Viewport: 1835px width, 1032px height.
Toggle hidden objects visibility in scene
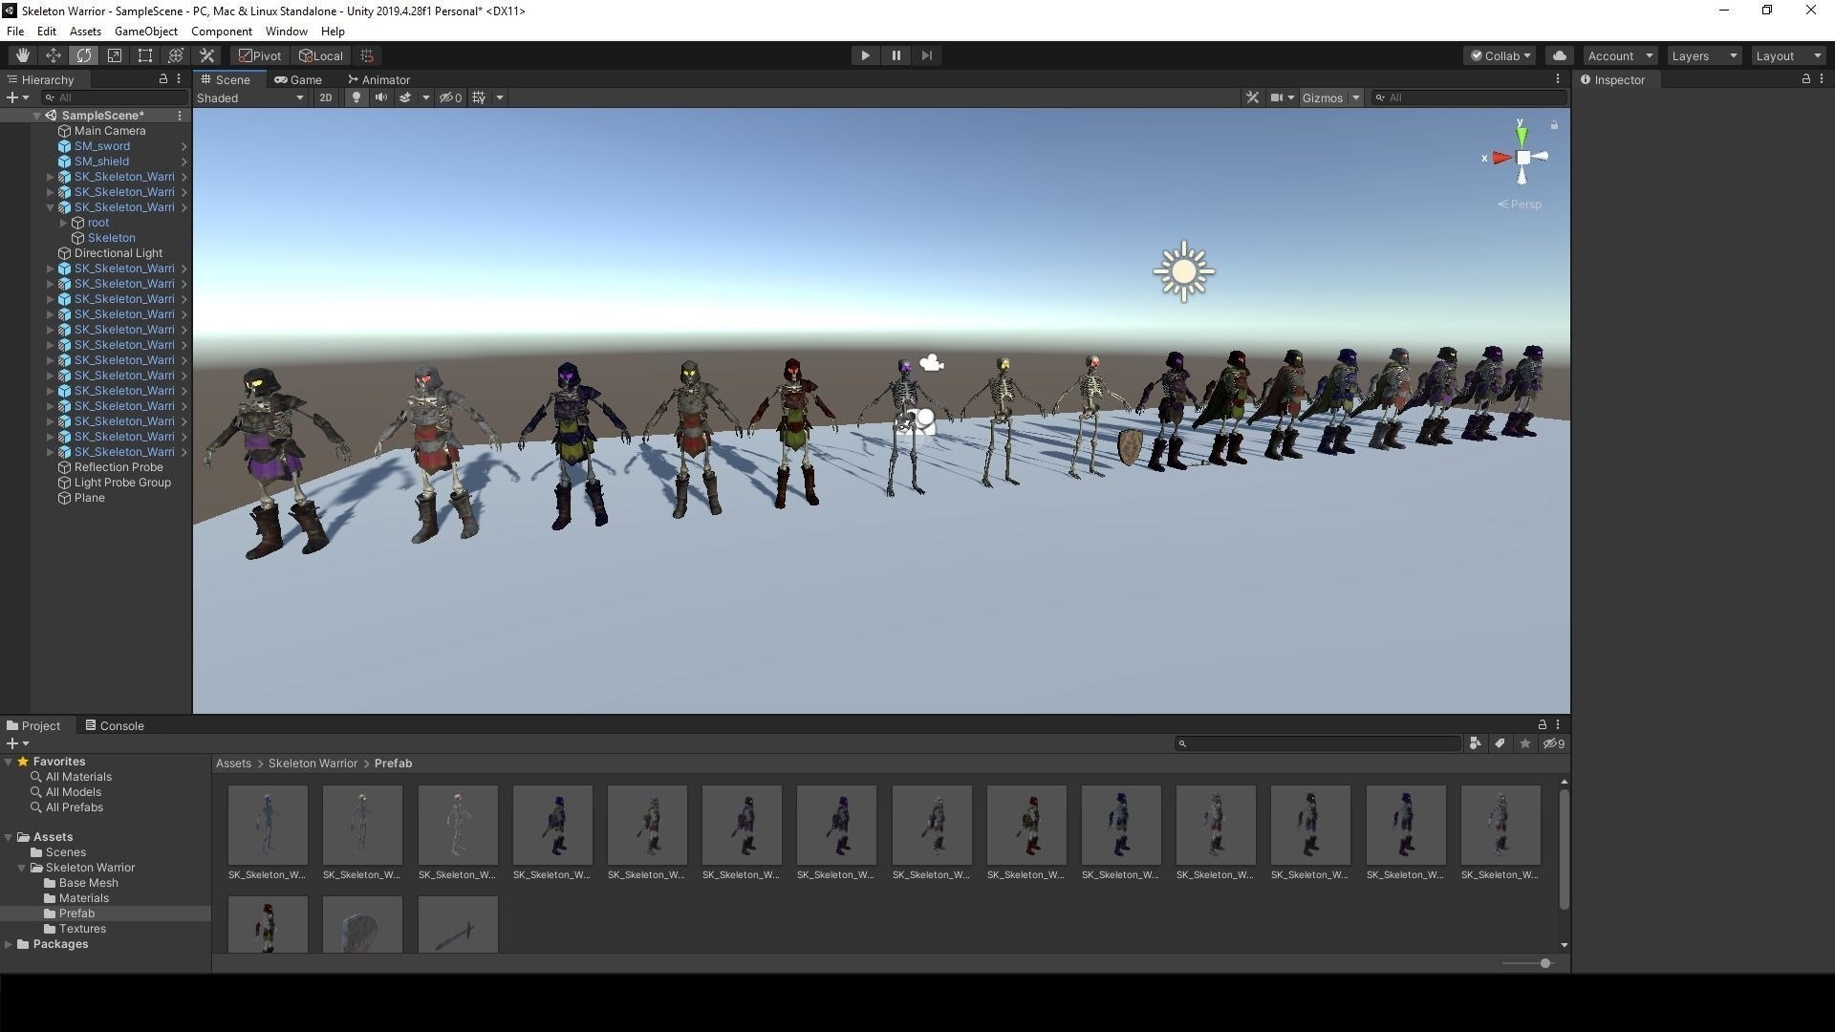click(x=450, y=97)
